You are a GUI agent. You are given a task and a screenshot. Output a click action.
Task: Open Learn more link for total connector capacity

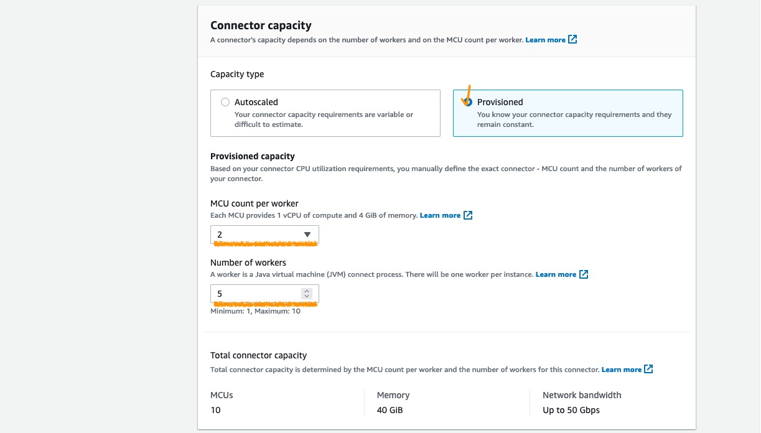click(621, 370)
